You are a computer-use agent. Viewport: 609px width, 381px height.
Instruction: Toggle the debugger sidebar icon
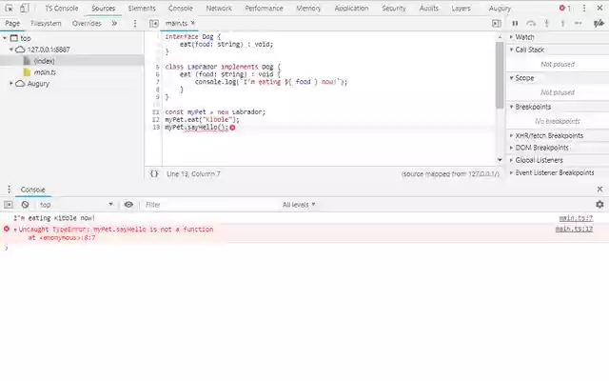click(x=497, y=23)
